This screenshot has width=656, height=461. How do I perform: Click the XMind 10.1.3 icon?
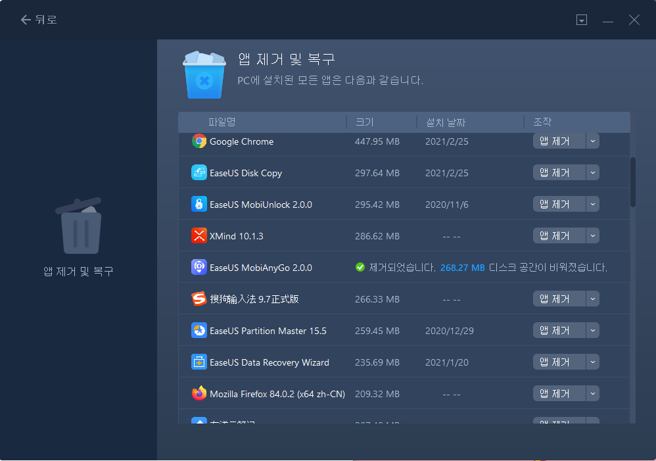click(x=199, y=235)
